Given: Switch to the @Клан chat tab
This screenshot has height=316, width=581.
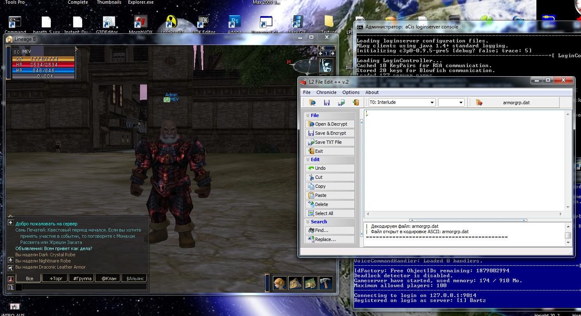Looking at the screenshot, I should 108,279.
